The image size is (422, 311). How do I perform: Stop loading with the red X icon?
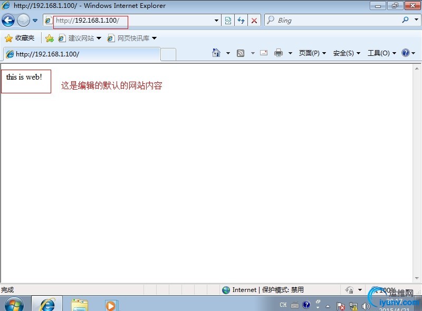pos(254,21)
